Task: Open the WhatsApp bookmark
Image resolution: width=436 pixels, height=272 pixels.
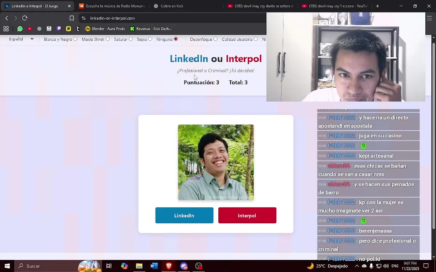Action: click(20, 29)
